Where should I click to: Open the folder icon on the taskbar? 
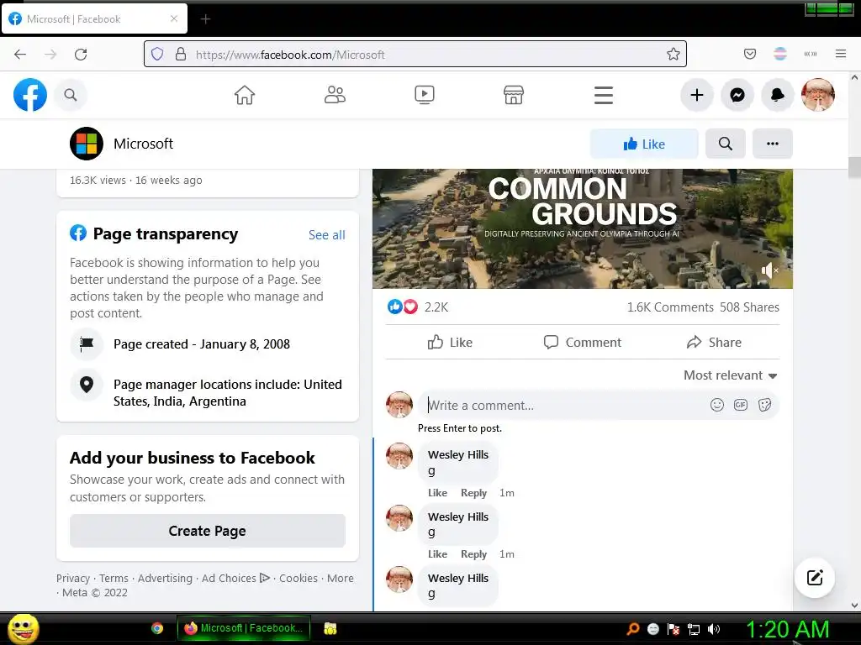[x=330, y=628]
